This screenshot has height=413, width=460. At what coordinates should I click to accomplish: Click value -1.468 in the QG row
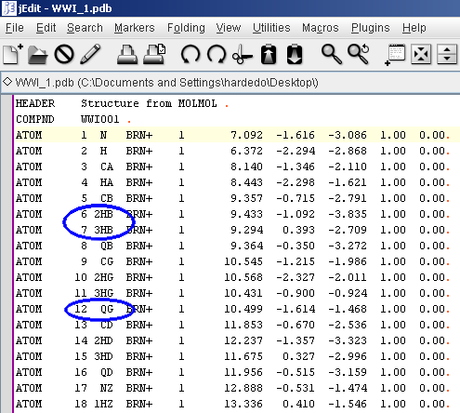(x=348, y=309)
